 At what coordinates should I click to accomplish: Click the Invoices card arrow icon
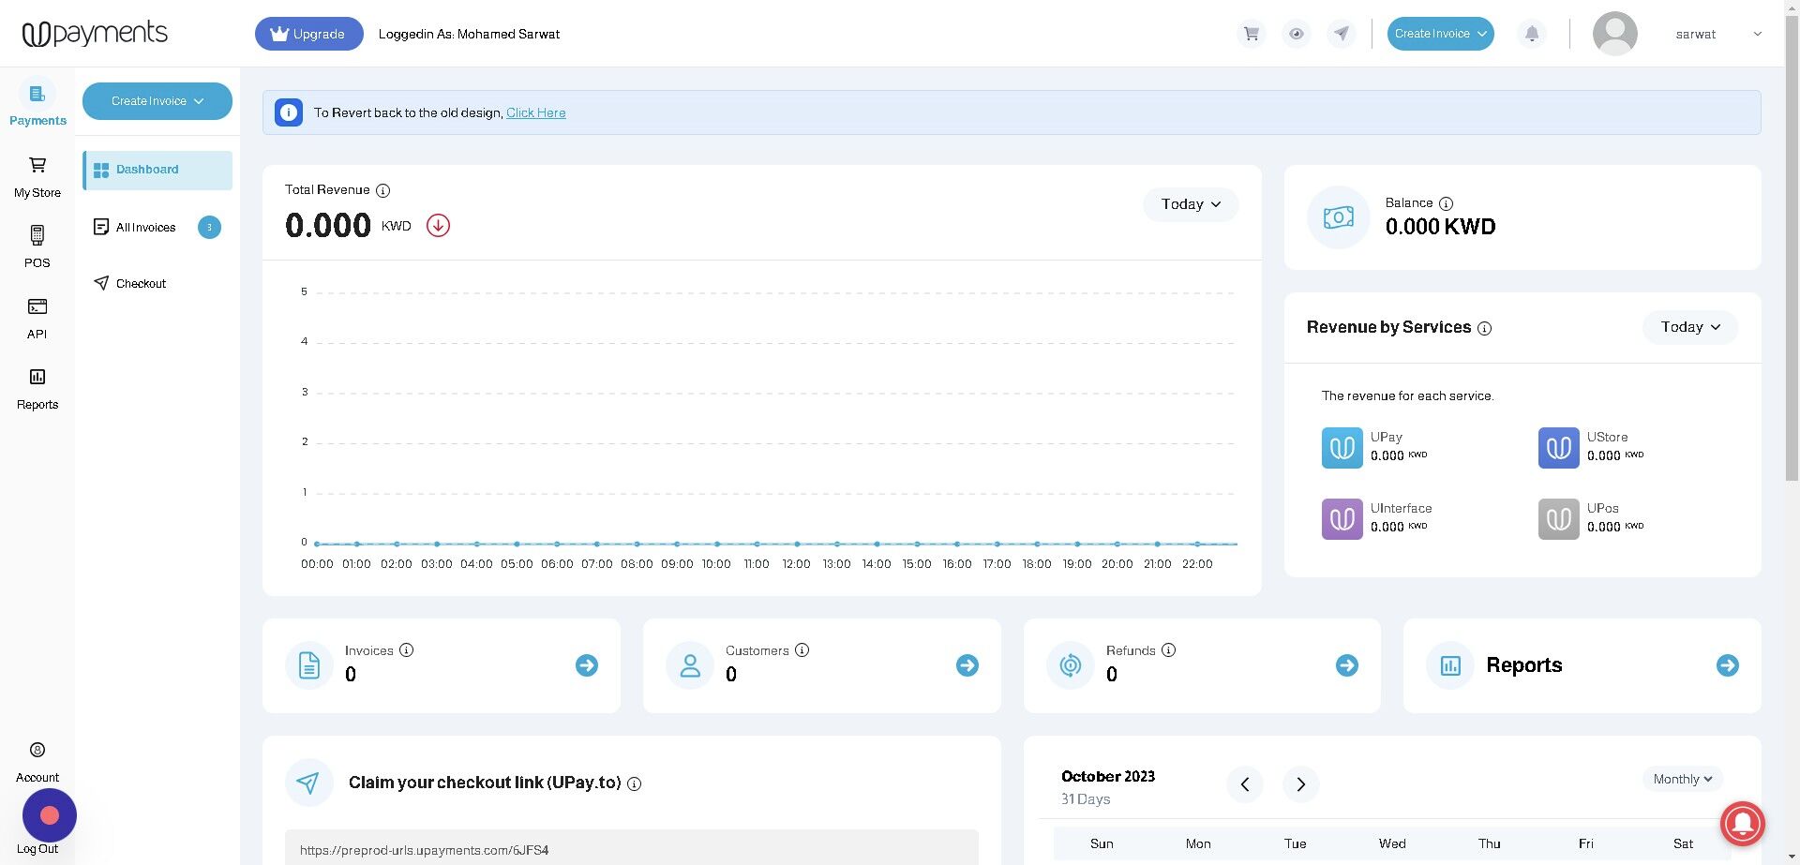[x=587, y=665]
